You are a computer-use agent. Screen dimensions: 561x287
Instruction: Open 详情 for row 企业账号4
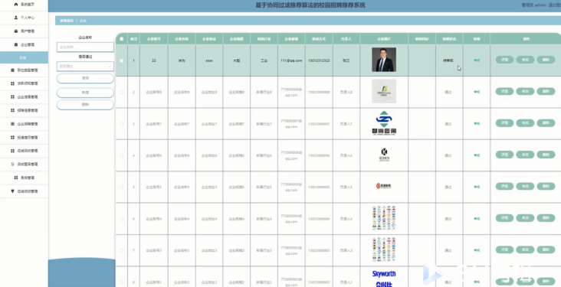point(504,218)
